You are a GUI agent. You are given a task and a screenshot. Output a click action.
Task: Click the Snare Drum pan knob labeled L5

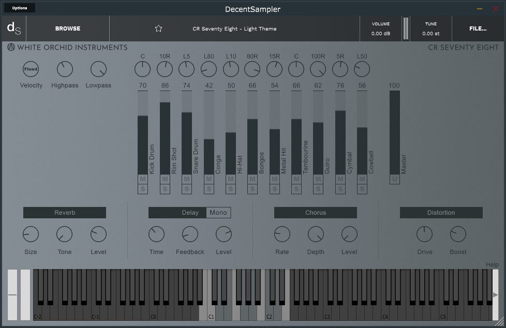click(x=187, y=69)
